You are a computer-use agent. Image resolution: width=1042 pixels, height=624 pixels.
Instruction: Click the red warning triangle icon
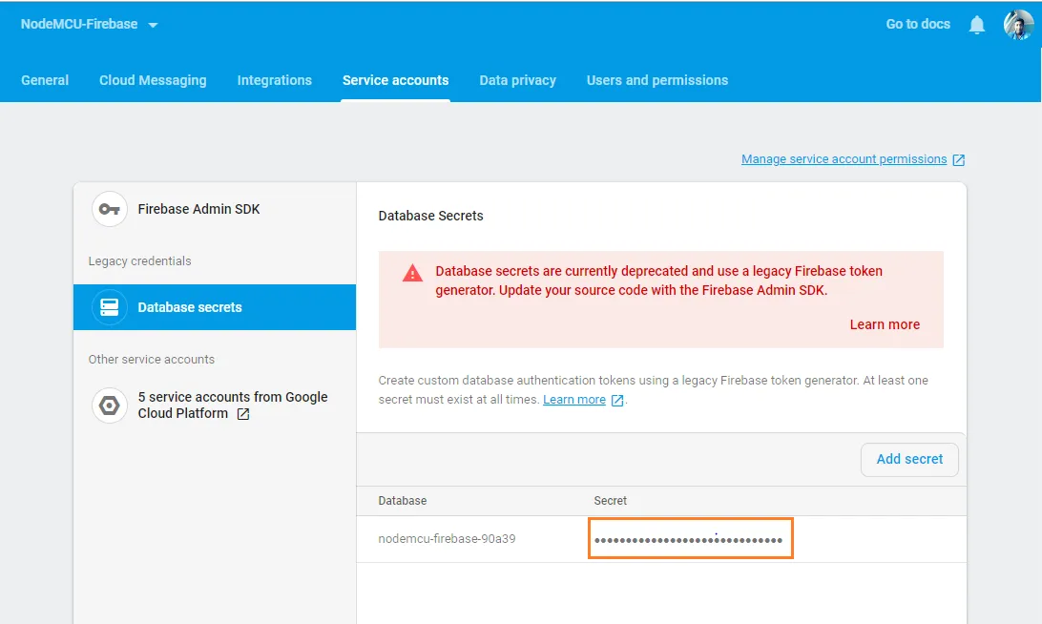click(411, 272)
